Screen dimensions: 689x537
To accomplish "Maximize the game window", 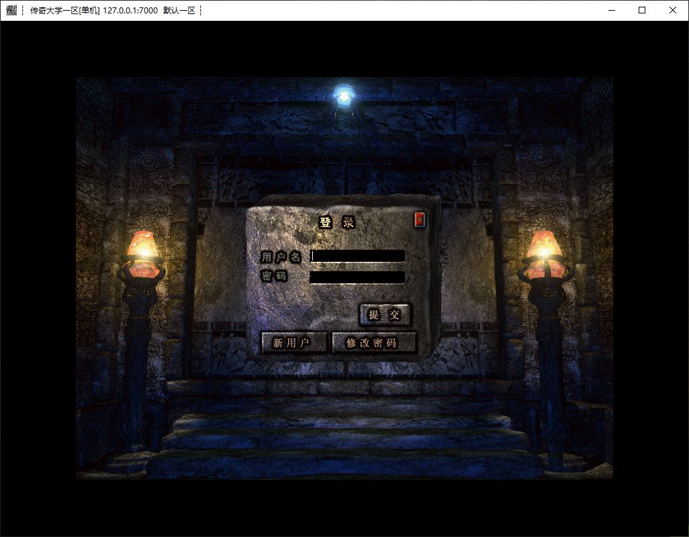I will click(642, 10).
